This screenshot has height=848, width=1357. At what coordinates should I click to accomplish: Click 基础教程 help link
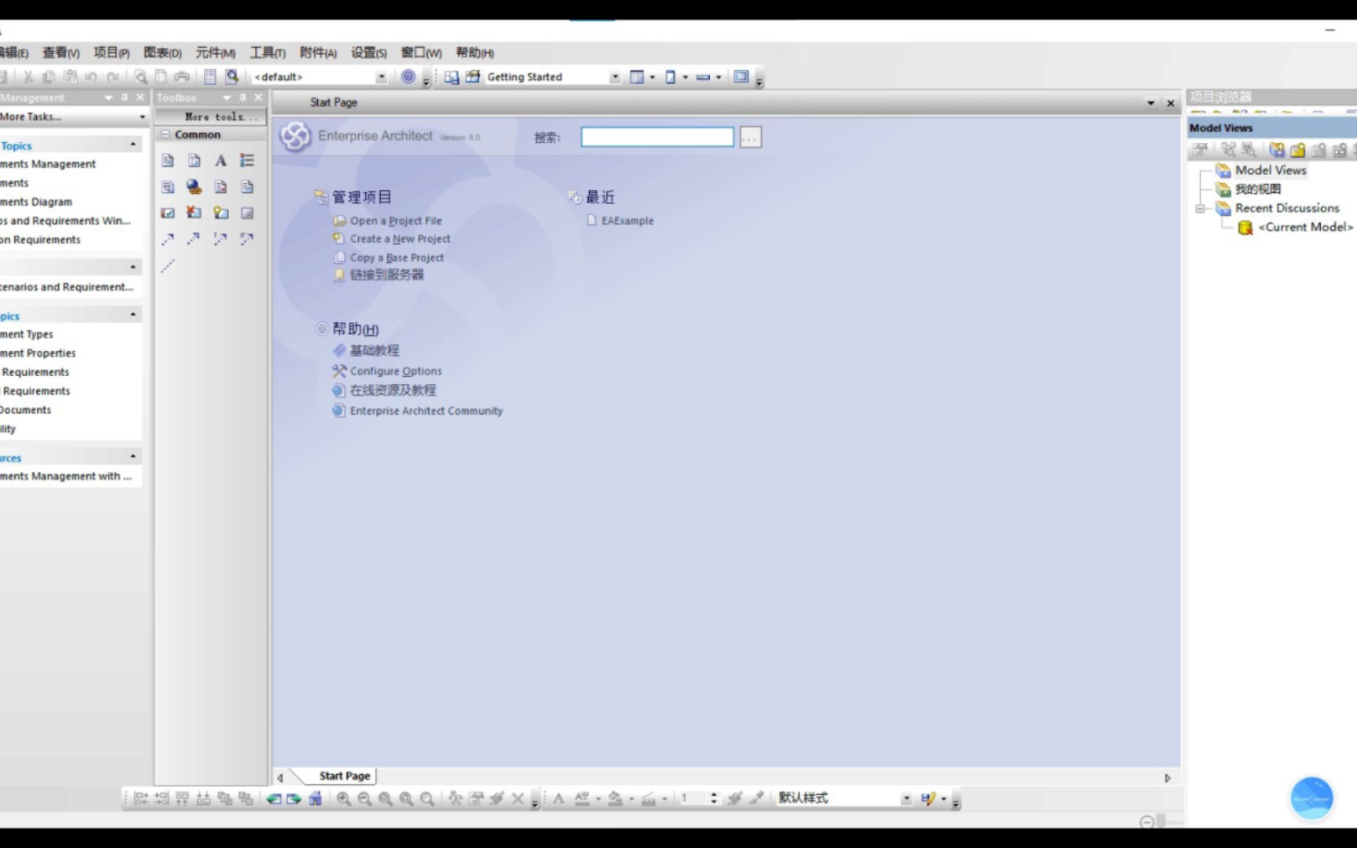click(x=374, y=350)
